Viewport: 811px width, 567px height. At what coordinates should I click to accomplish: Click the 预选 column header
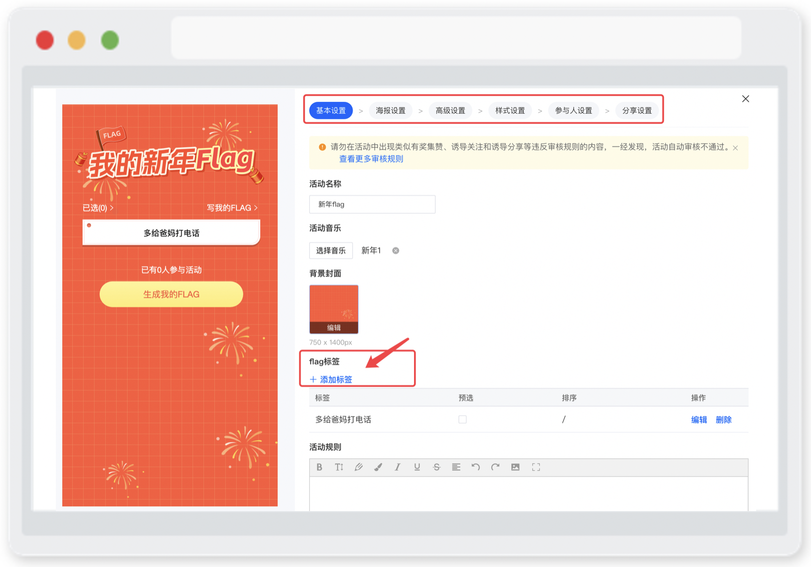click(466, 398)
